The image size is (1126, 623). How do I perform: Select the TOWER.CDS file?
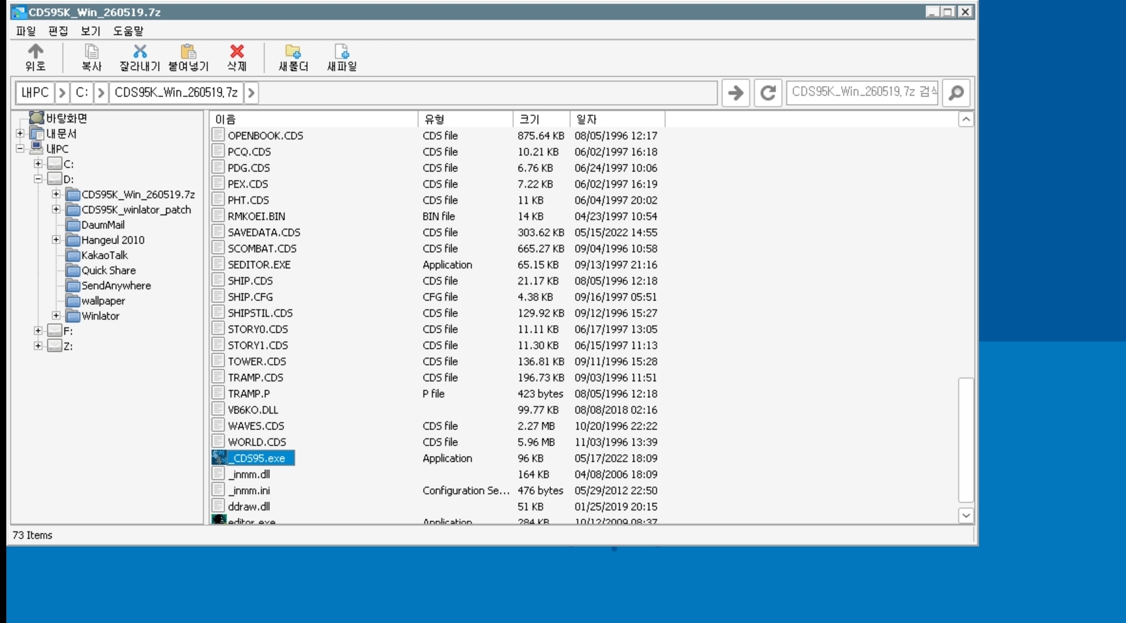pos(257,361)
